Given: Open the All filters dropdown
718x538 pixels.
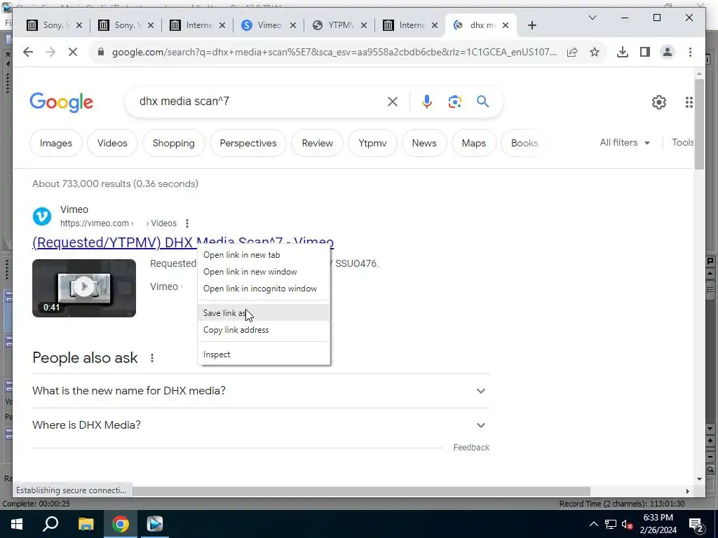Looking at the screenshot, I should pyautogui.click(x=625, y=143).
